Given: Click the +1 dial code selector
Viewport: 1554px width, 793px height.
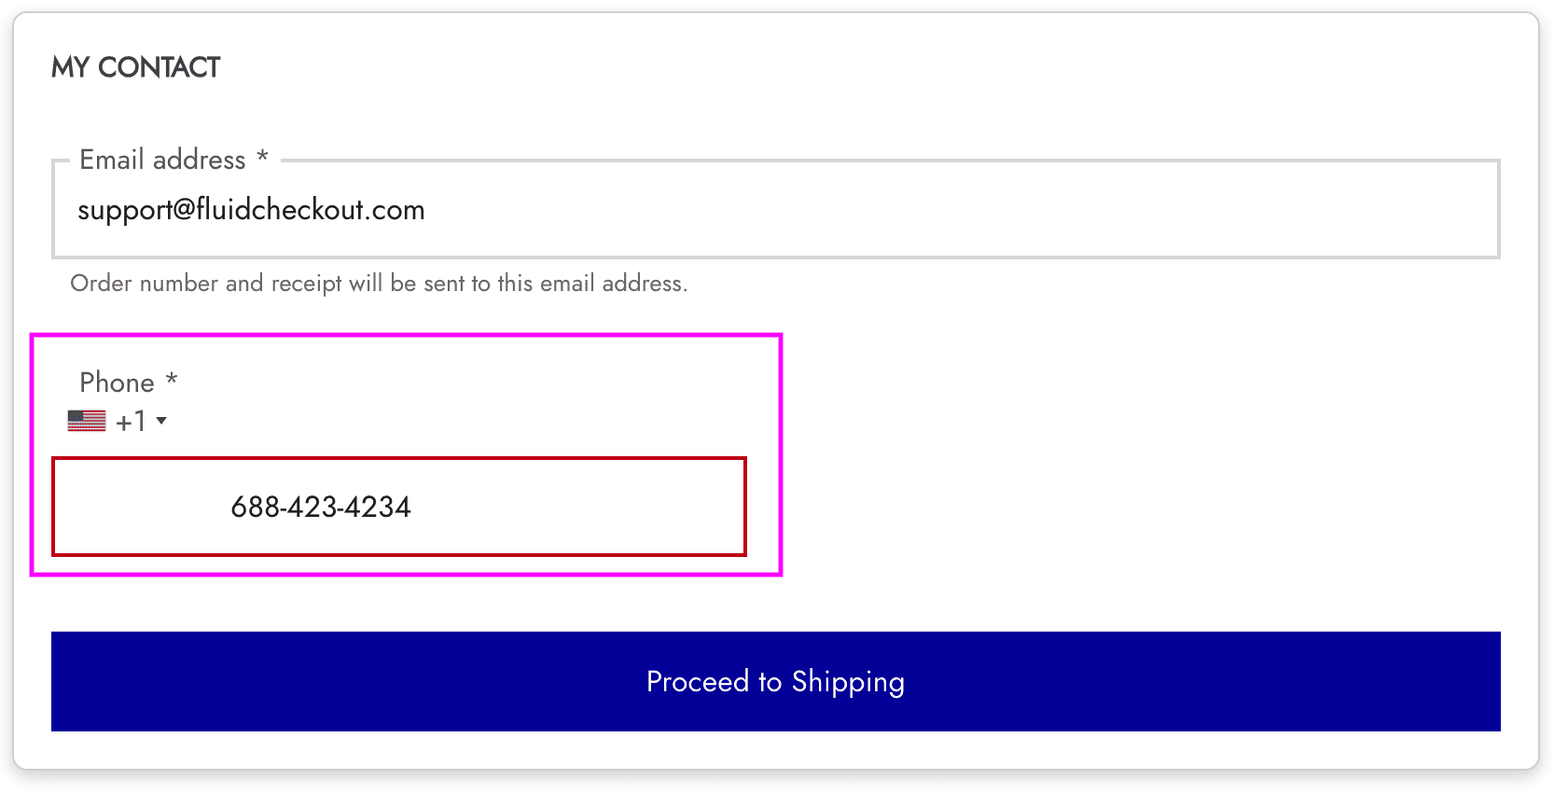Looking at the screenshot, I should click(131, 422).
